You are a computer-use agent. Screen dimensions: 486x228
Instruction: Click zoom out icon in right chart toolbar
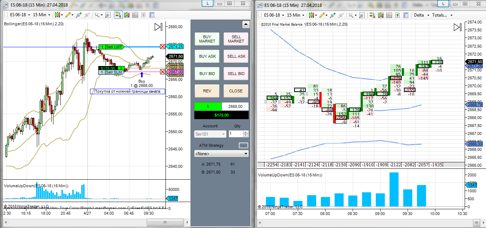(341, 15)
